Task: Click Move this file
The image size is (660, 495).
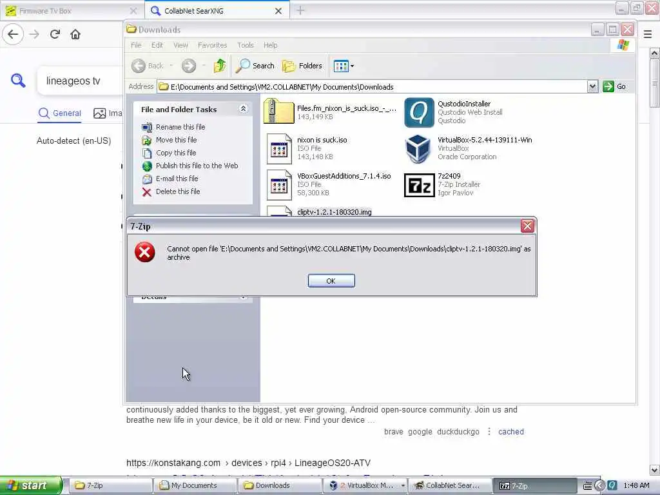Action: tap(177, 140)
